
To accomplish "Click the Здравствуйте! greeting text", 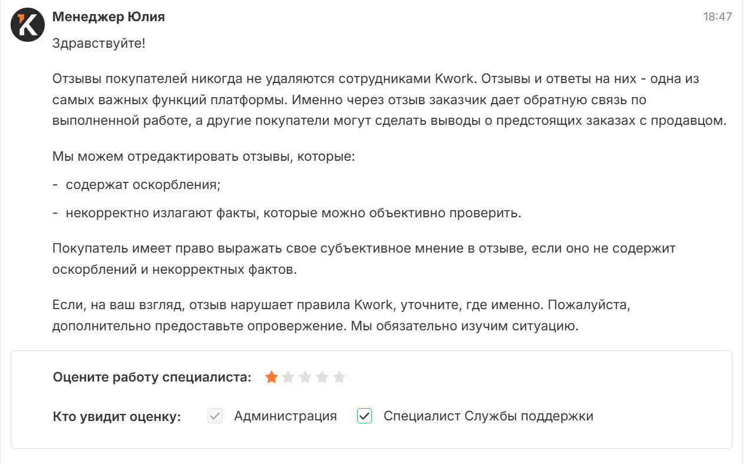I will coord(98,44).
